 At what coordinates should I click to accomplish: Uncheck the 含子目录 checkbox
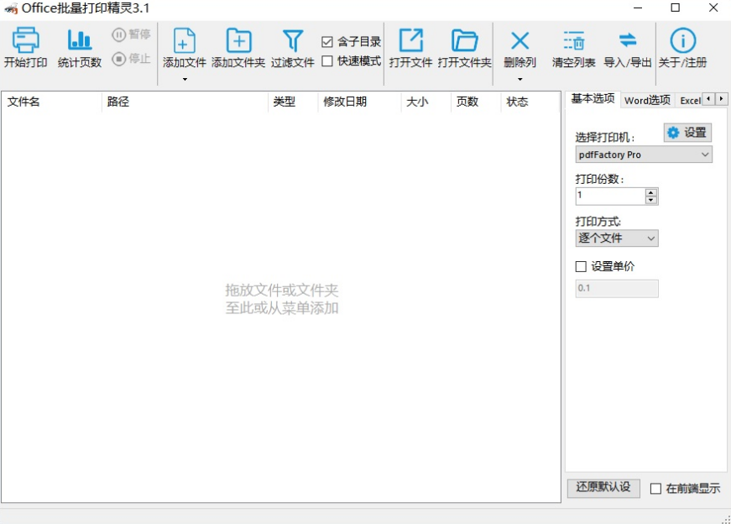[x=327, y=42]
